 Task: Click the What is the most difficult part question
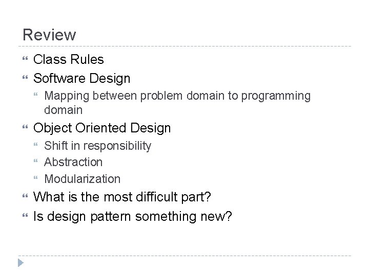[122, 198]
